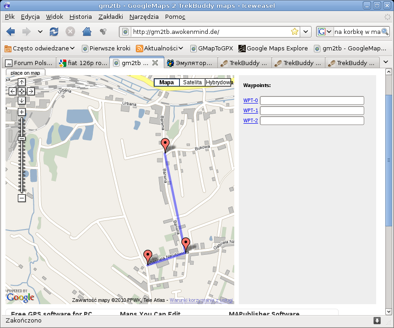This screenshot has height=328, width=394.
Task: Click the top marker on Barwna street
Action: pyautogui.click(x=165, y=145)
